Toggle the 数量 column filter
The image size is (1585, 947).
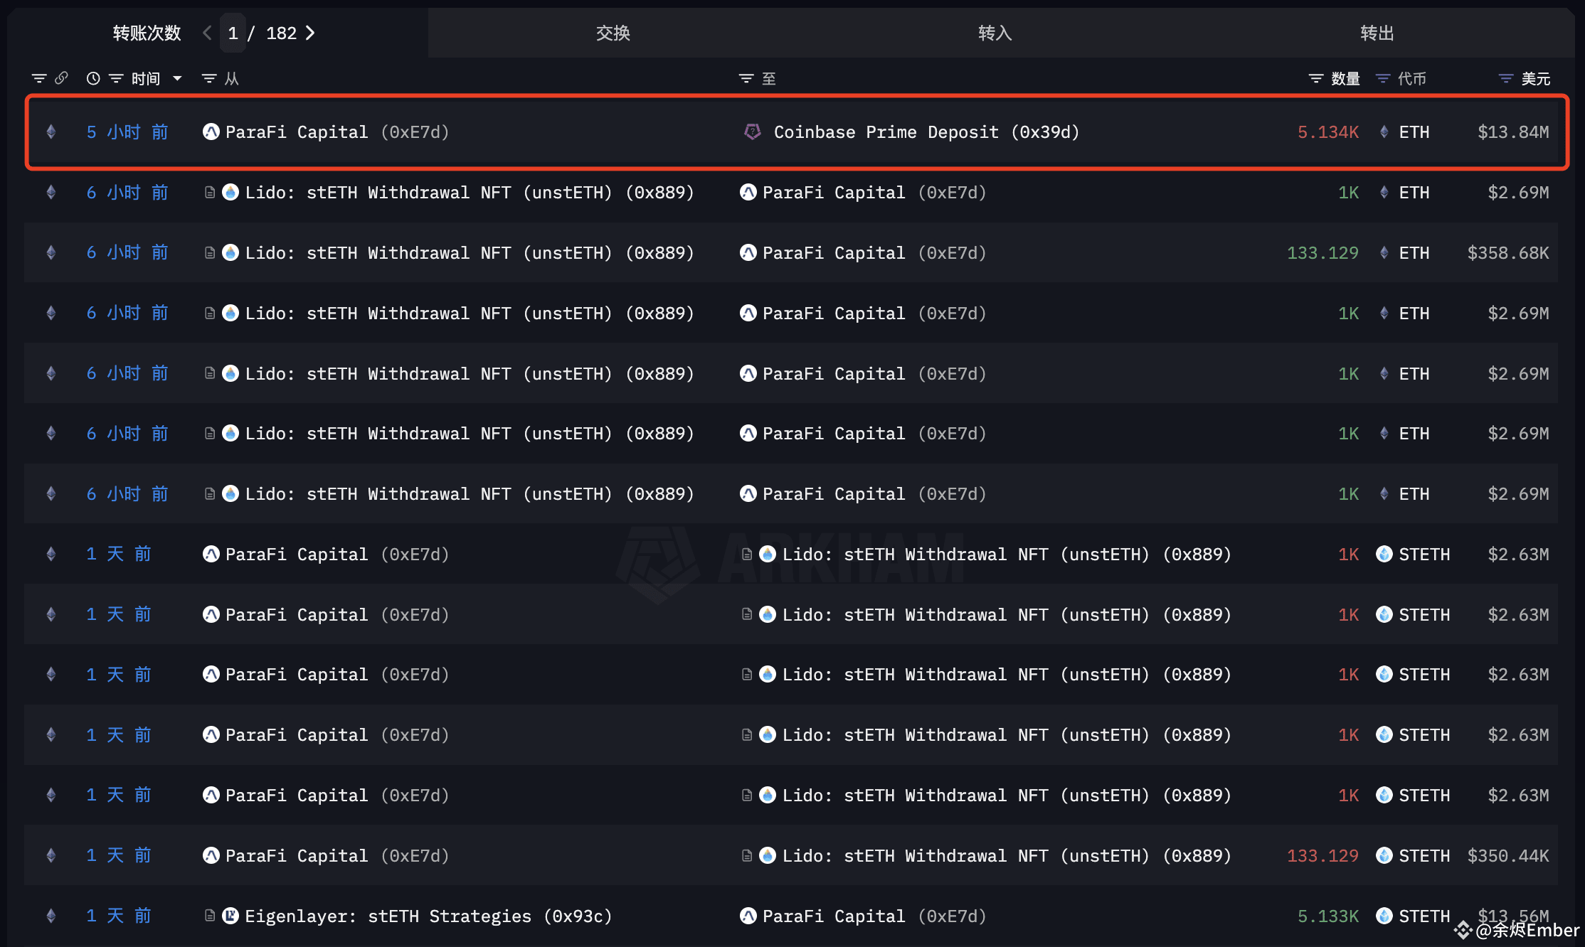(1315, 78)
